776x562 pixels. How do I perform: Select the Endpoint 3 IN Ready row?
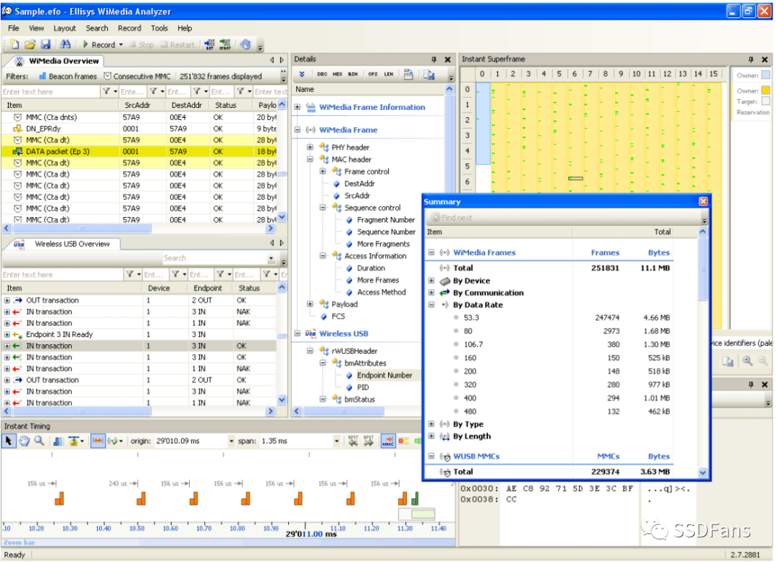click(139, 334)
